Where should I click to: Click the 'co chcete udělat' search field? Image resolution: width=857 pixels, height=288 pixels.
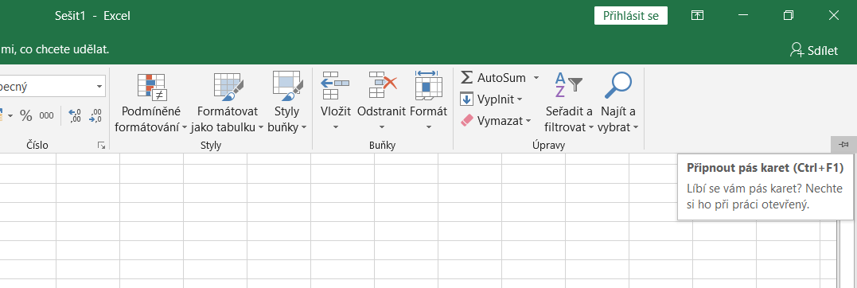click(55, 49)
